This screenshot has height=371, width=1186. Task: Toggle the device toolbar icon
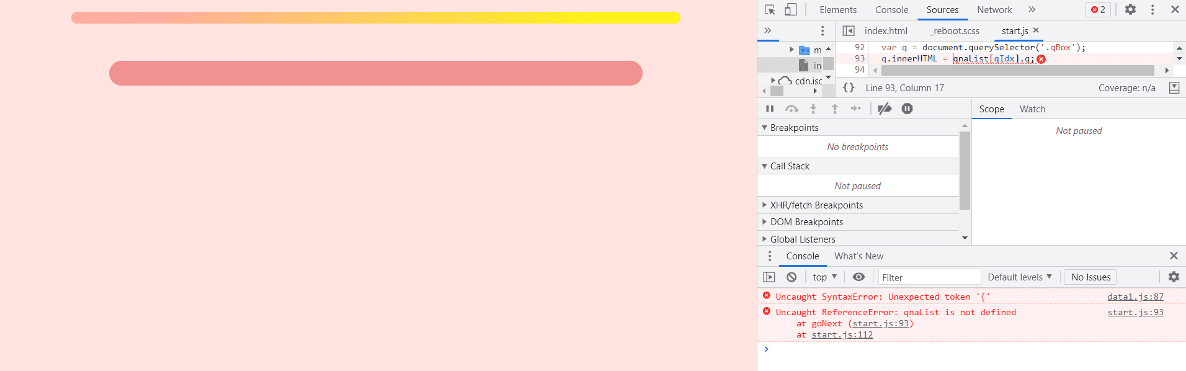pos(790,9)
